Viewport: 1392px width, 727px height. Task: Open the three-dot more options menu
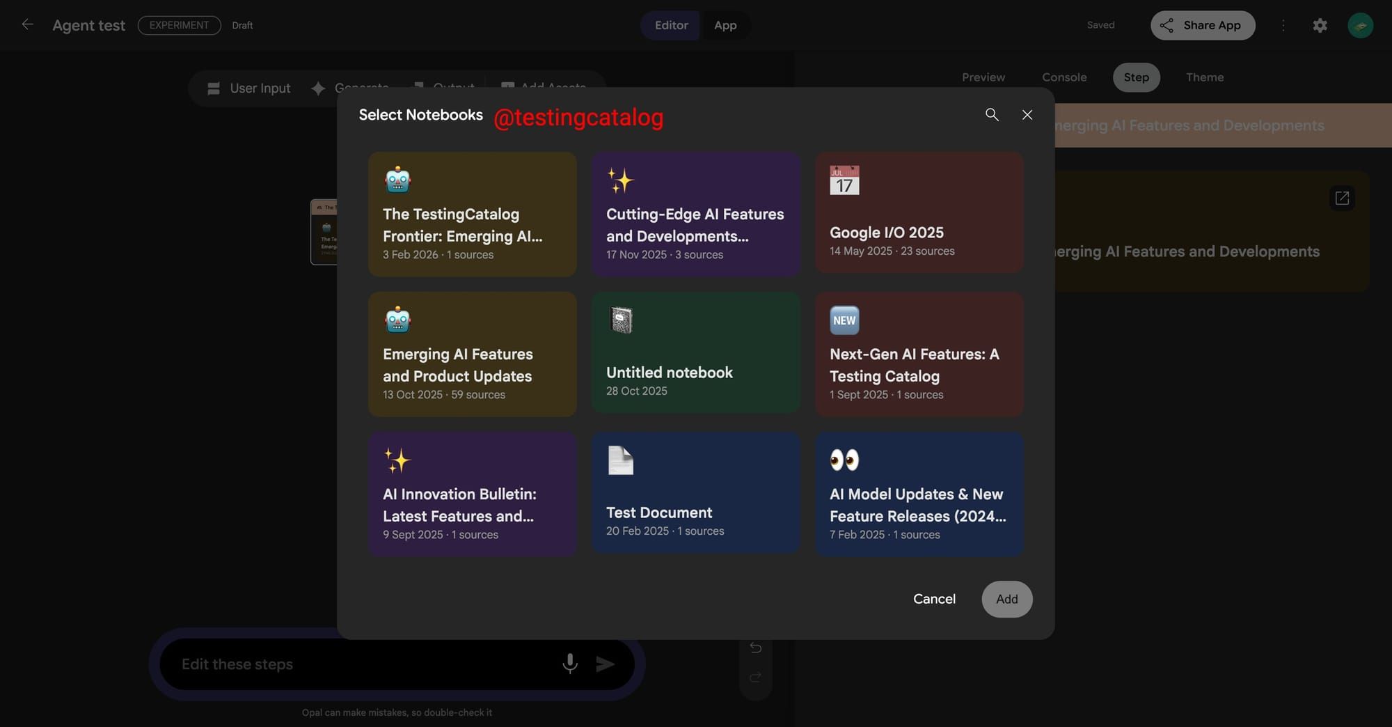click(x=1283, y=25)
